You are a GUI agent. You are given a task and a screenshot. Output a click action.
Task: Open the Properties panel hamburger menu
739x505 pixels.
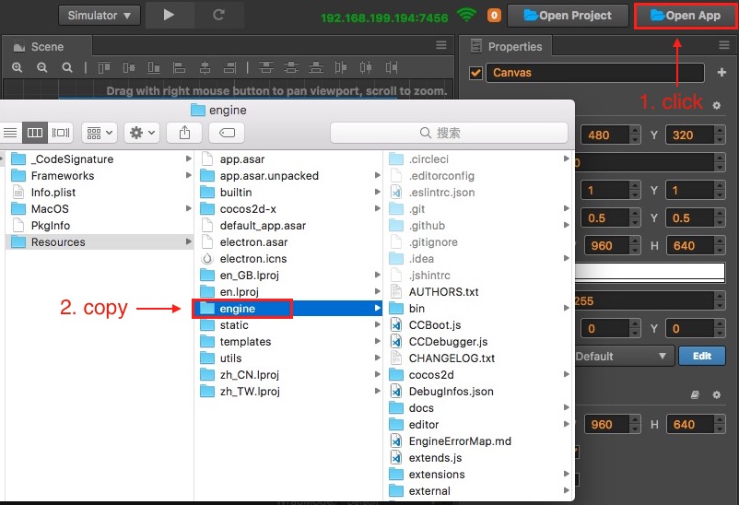tap(724, 45)
